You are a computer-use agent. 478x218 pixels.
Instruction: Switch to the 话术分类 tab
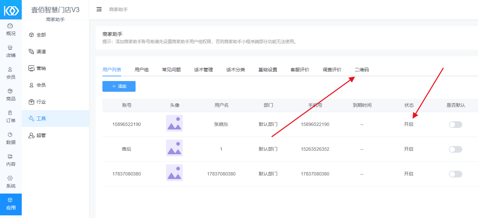pyautogui.click(x=236, y=70)
